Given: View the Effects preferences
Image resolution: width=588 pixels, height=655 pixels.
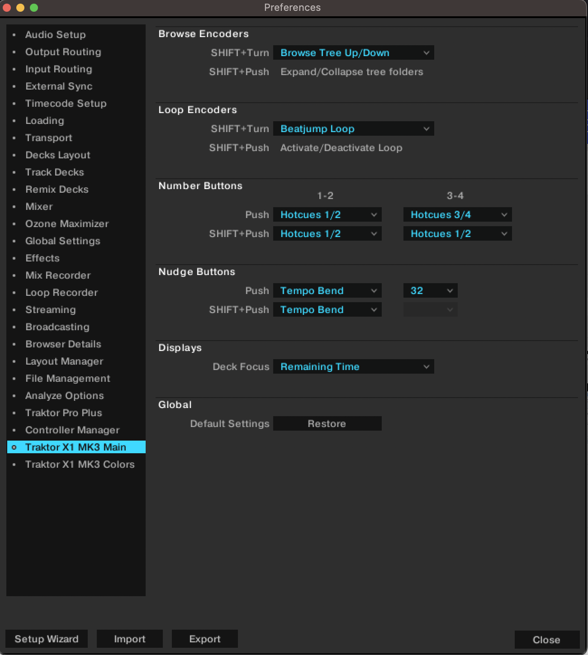Looking at the screenshot, I should 42,258.
